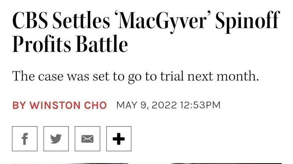
Task: Open the left article image below
Action: click(70, 163)
